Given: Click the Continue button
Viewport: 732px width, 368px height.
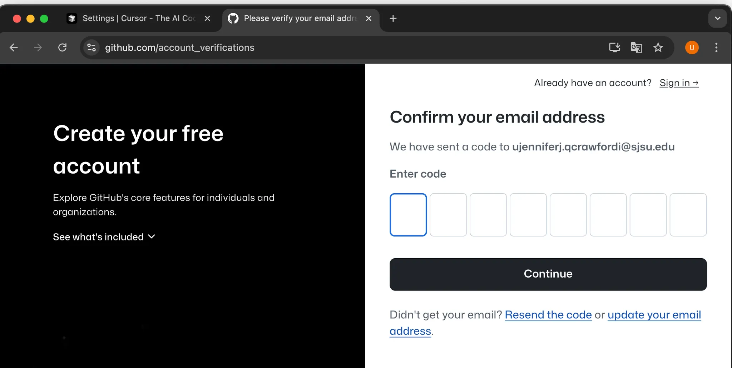Looking at the screenshot, I should tap(548, 274).
